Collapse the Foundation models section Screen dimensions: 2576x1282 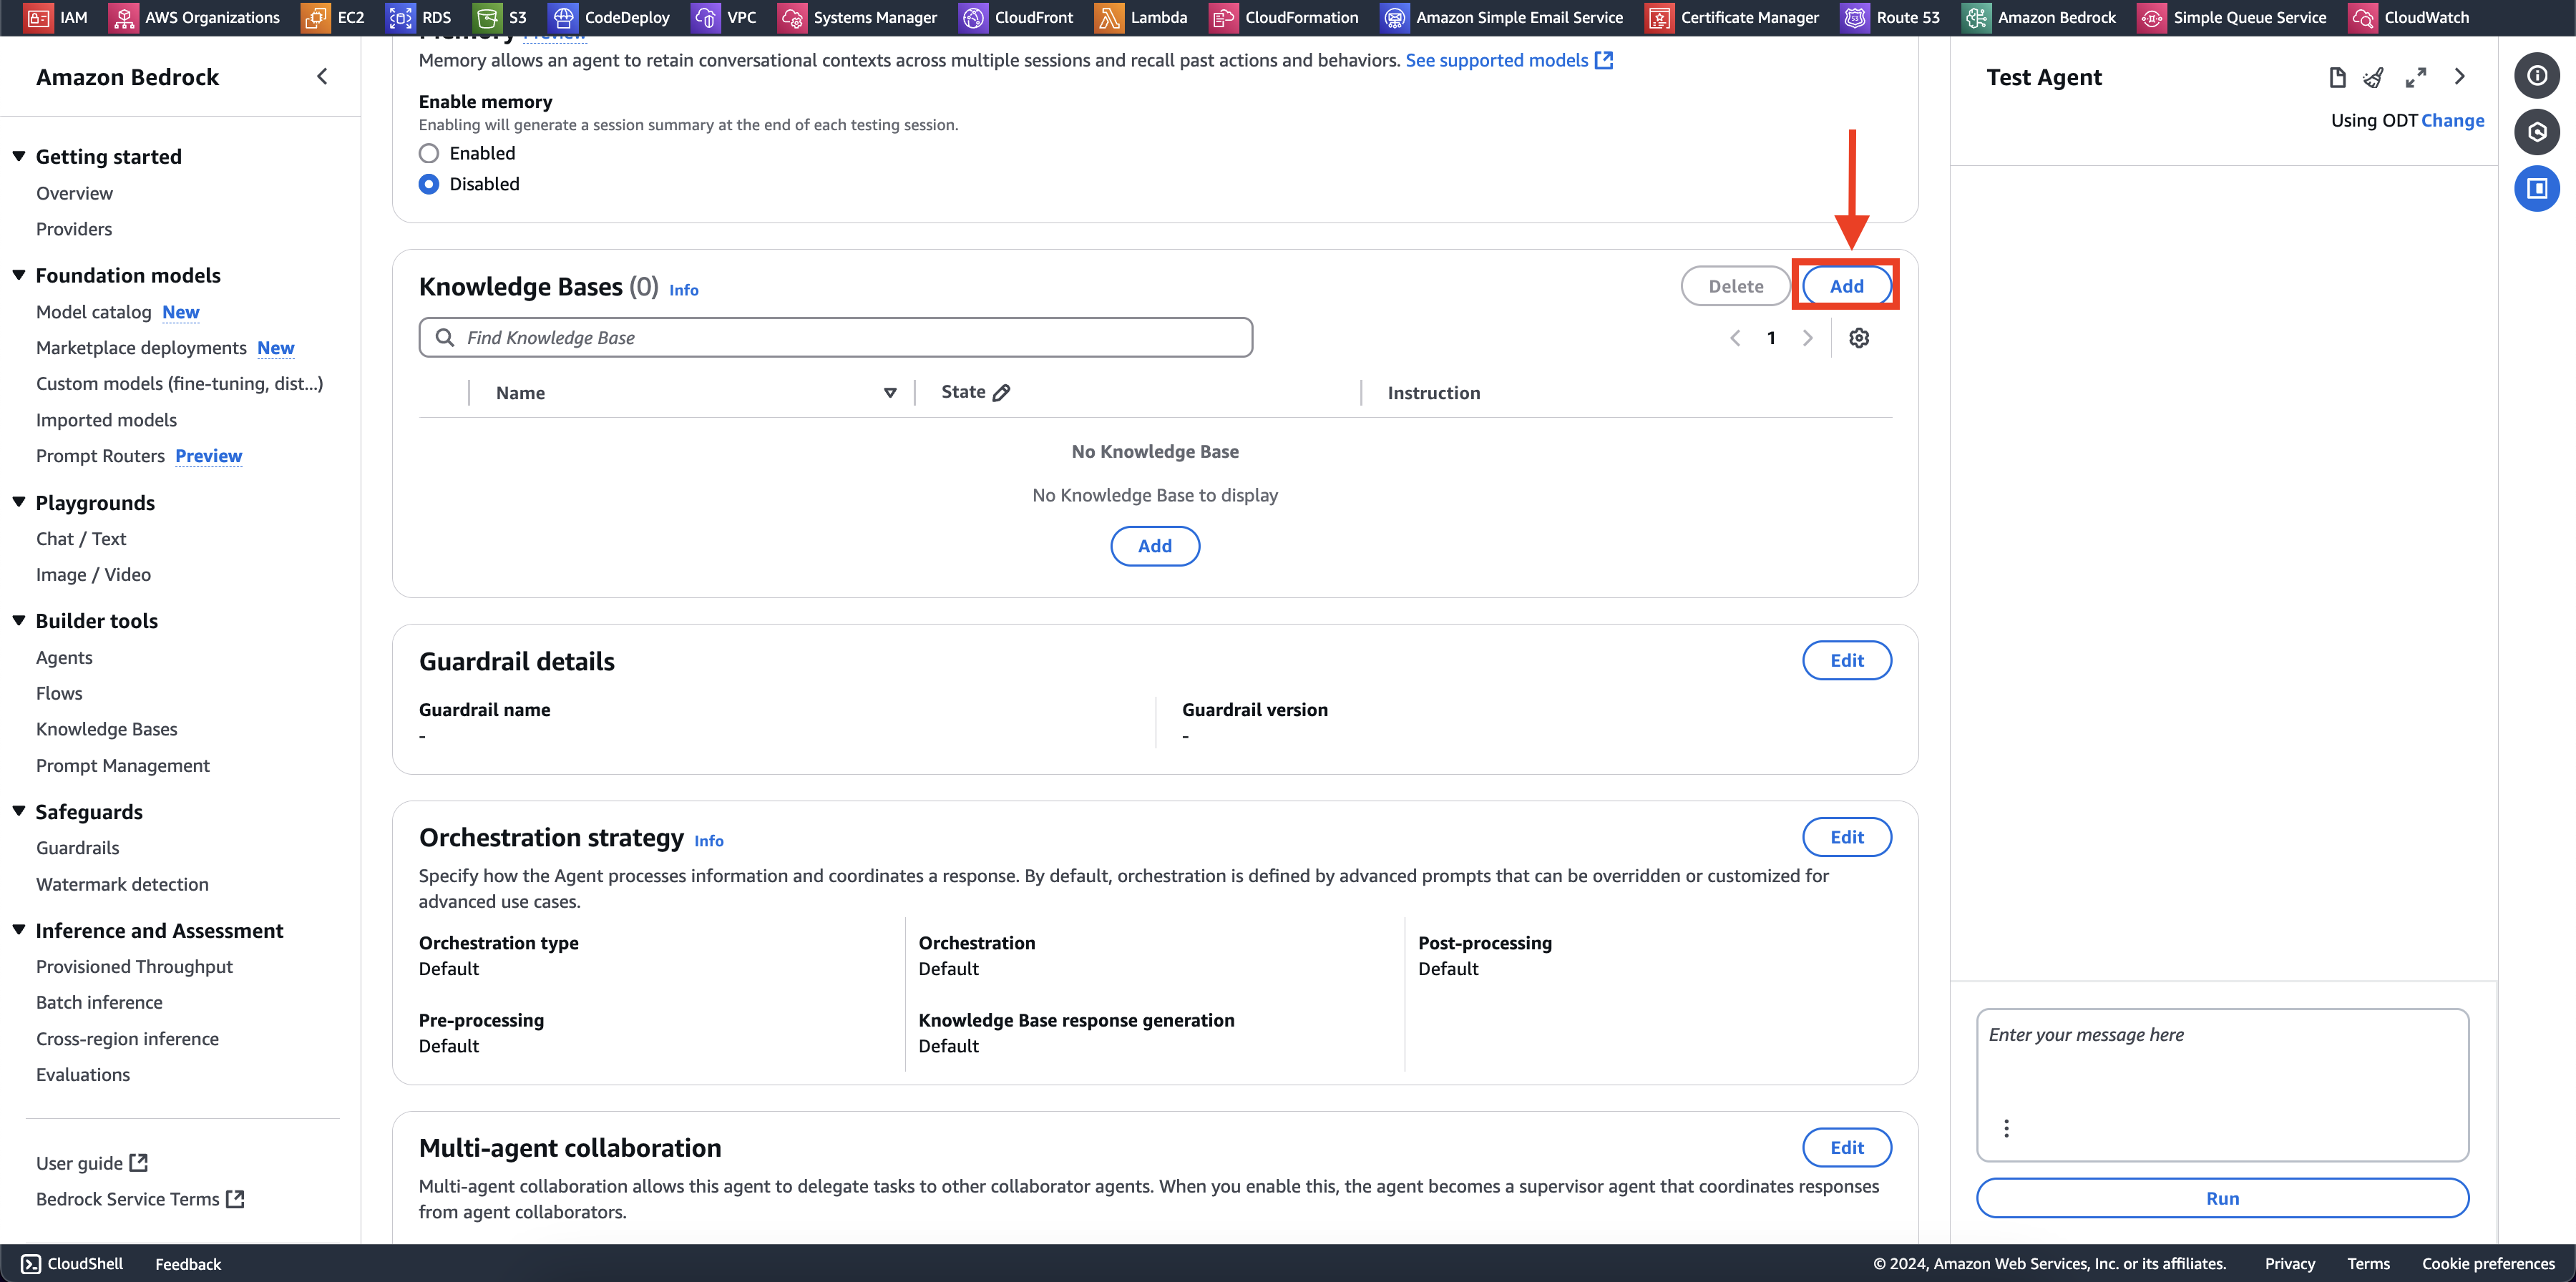click(19, 275)
